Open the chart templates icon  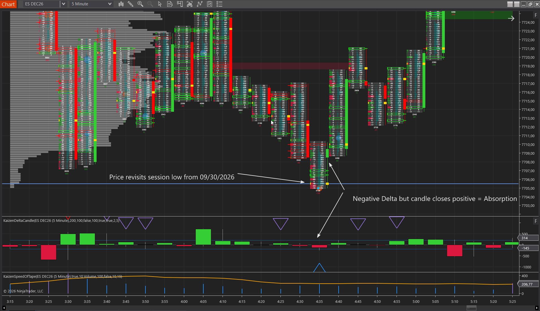tap(210, 4)
